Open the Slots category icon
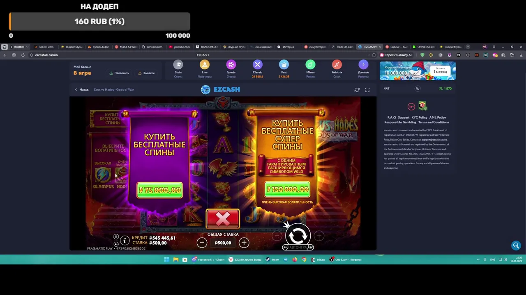 [x=178, y=65]
